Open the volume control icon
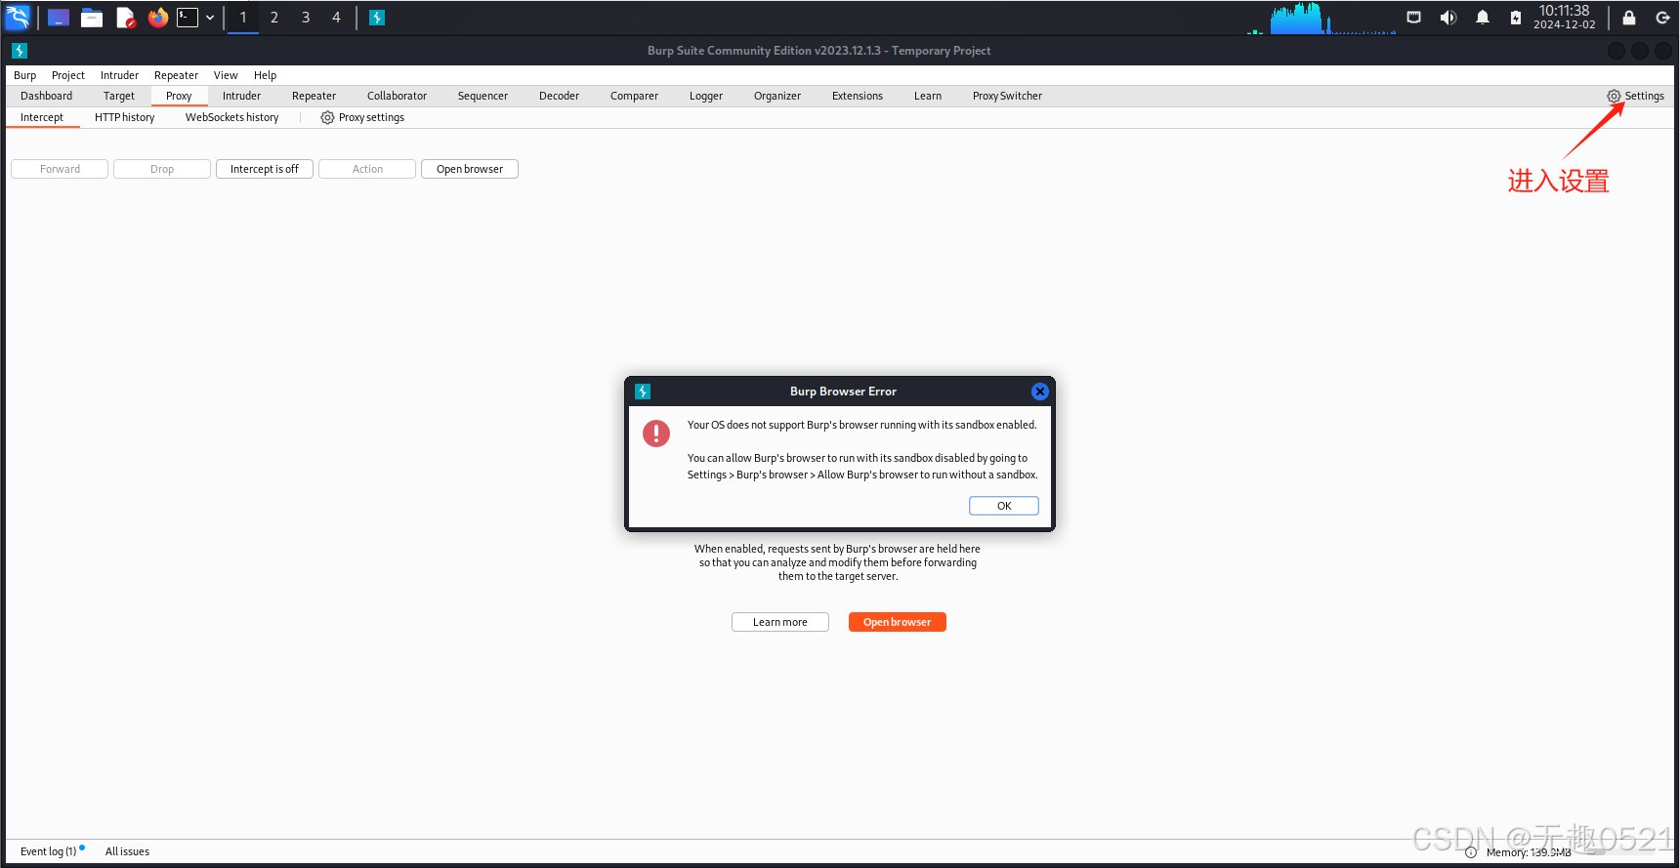The image size is (1679, 868). [x=1448, y=18]
